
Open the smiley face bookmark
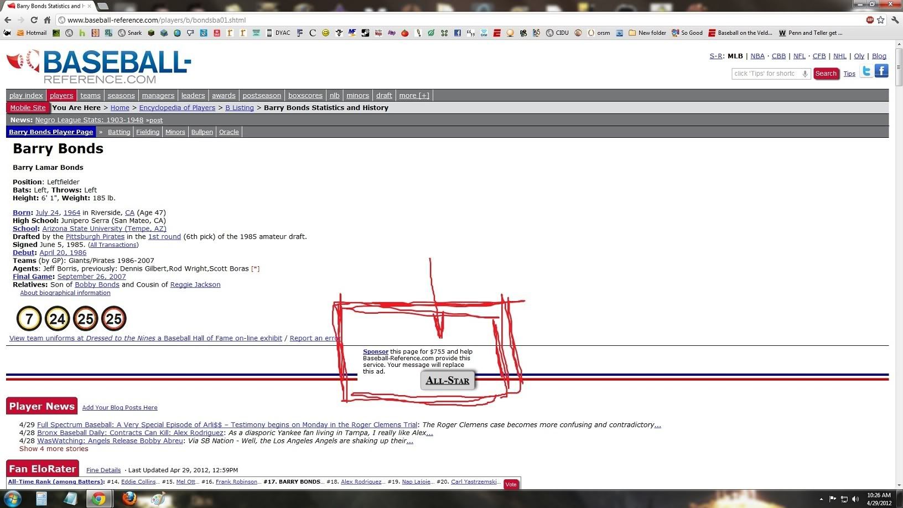pos(325,33)
